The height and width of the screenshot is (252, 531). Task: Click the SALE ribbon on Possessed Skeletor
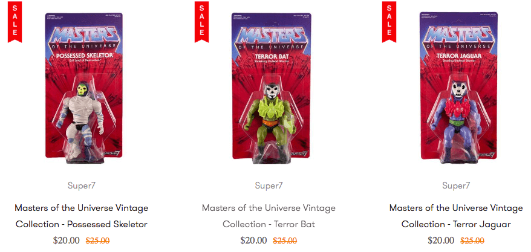point(15,22)
